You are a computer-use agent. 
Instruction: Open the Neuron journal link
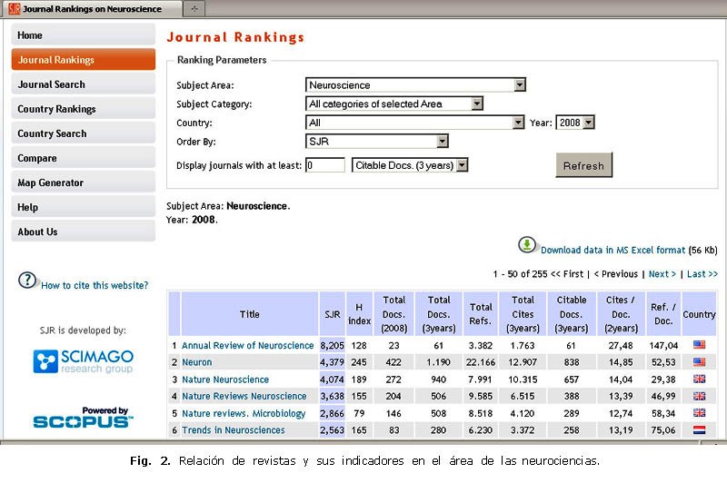coord(198,362)
